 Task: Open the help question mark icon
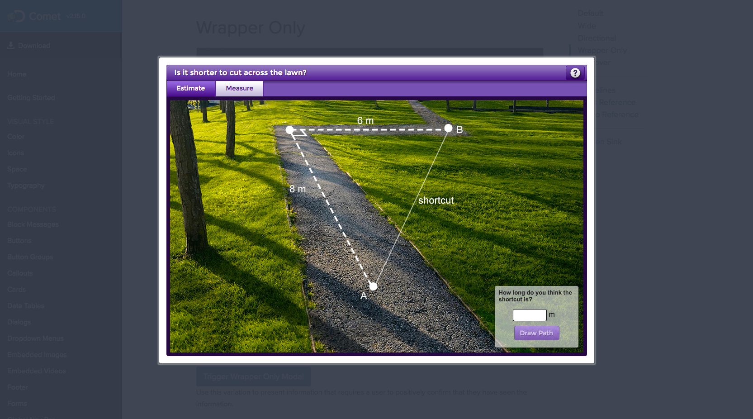(x=575, y=73)
